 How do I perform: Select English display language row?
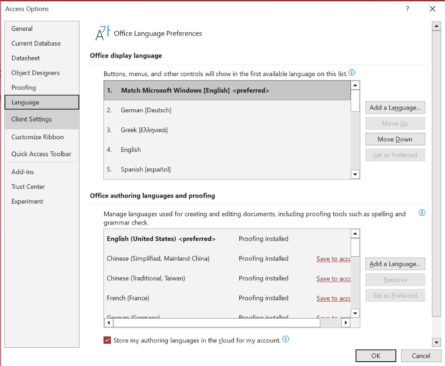click(x=227, y=150)
